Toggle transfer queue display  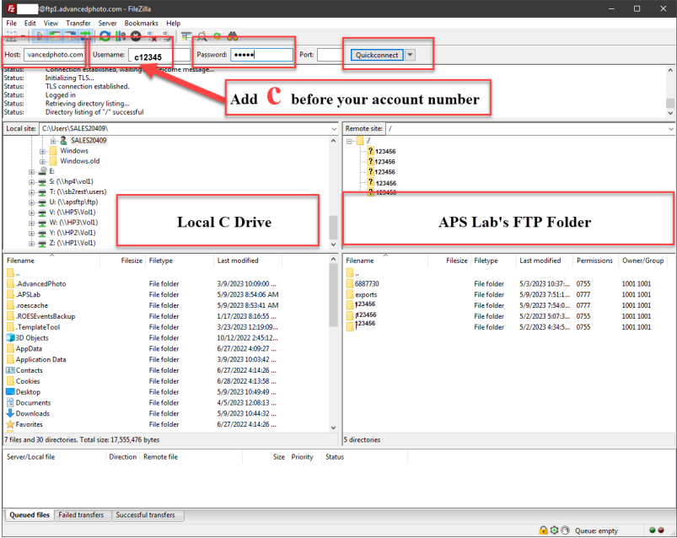click(x=85, y=36)
